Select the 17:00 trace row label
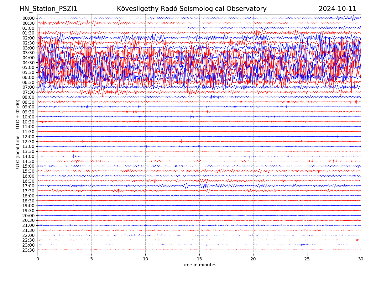Viewport: 376px width, 282px height. (x=29, y=186)
